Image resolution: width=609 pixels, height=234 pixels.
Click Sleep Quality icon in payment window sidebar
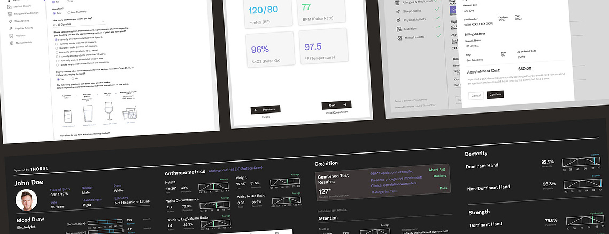click(398, 11)
